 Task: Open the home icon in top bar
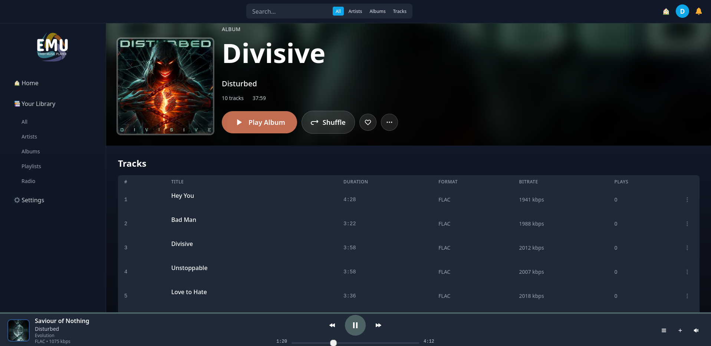(666, 11)
